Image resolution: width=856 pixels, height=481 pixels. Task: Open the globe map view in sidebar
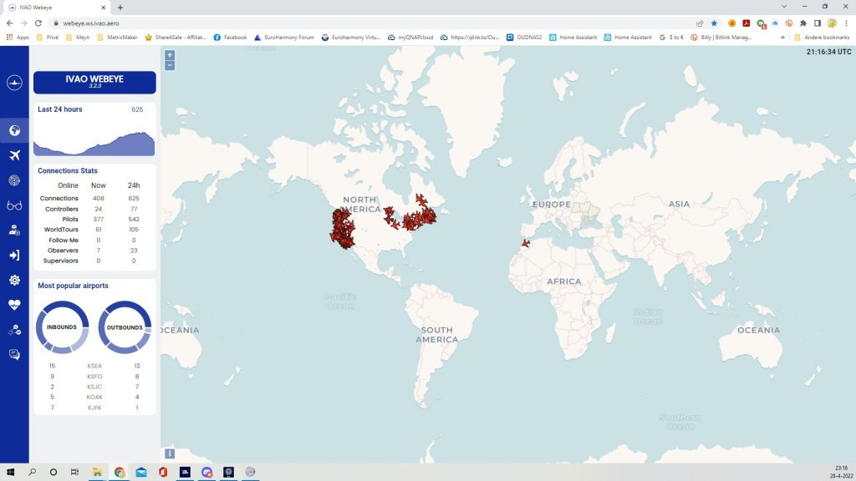[14, 130]
